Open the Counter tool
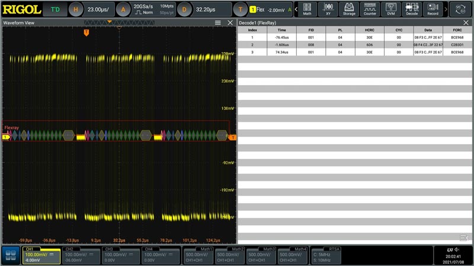Viewport: 474px width, 266px height. pos(370,9)
